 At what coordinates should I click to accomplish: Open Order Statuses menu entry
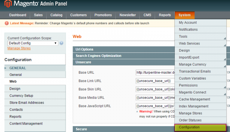tap(201, 120)
